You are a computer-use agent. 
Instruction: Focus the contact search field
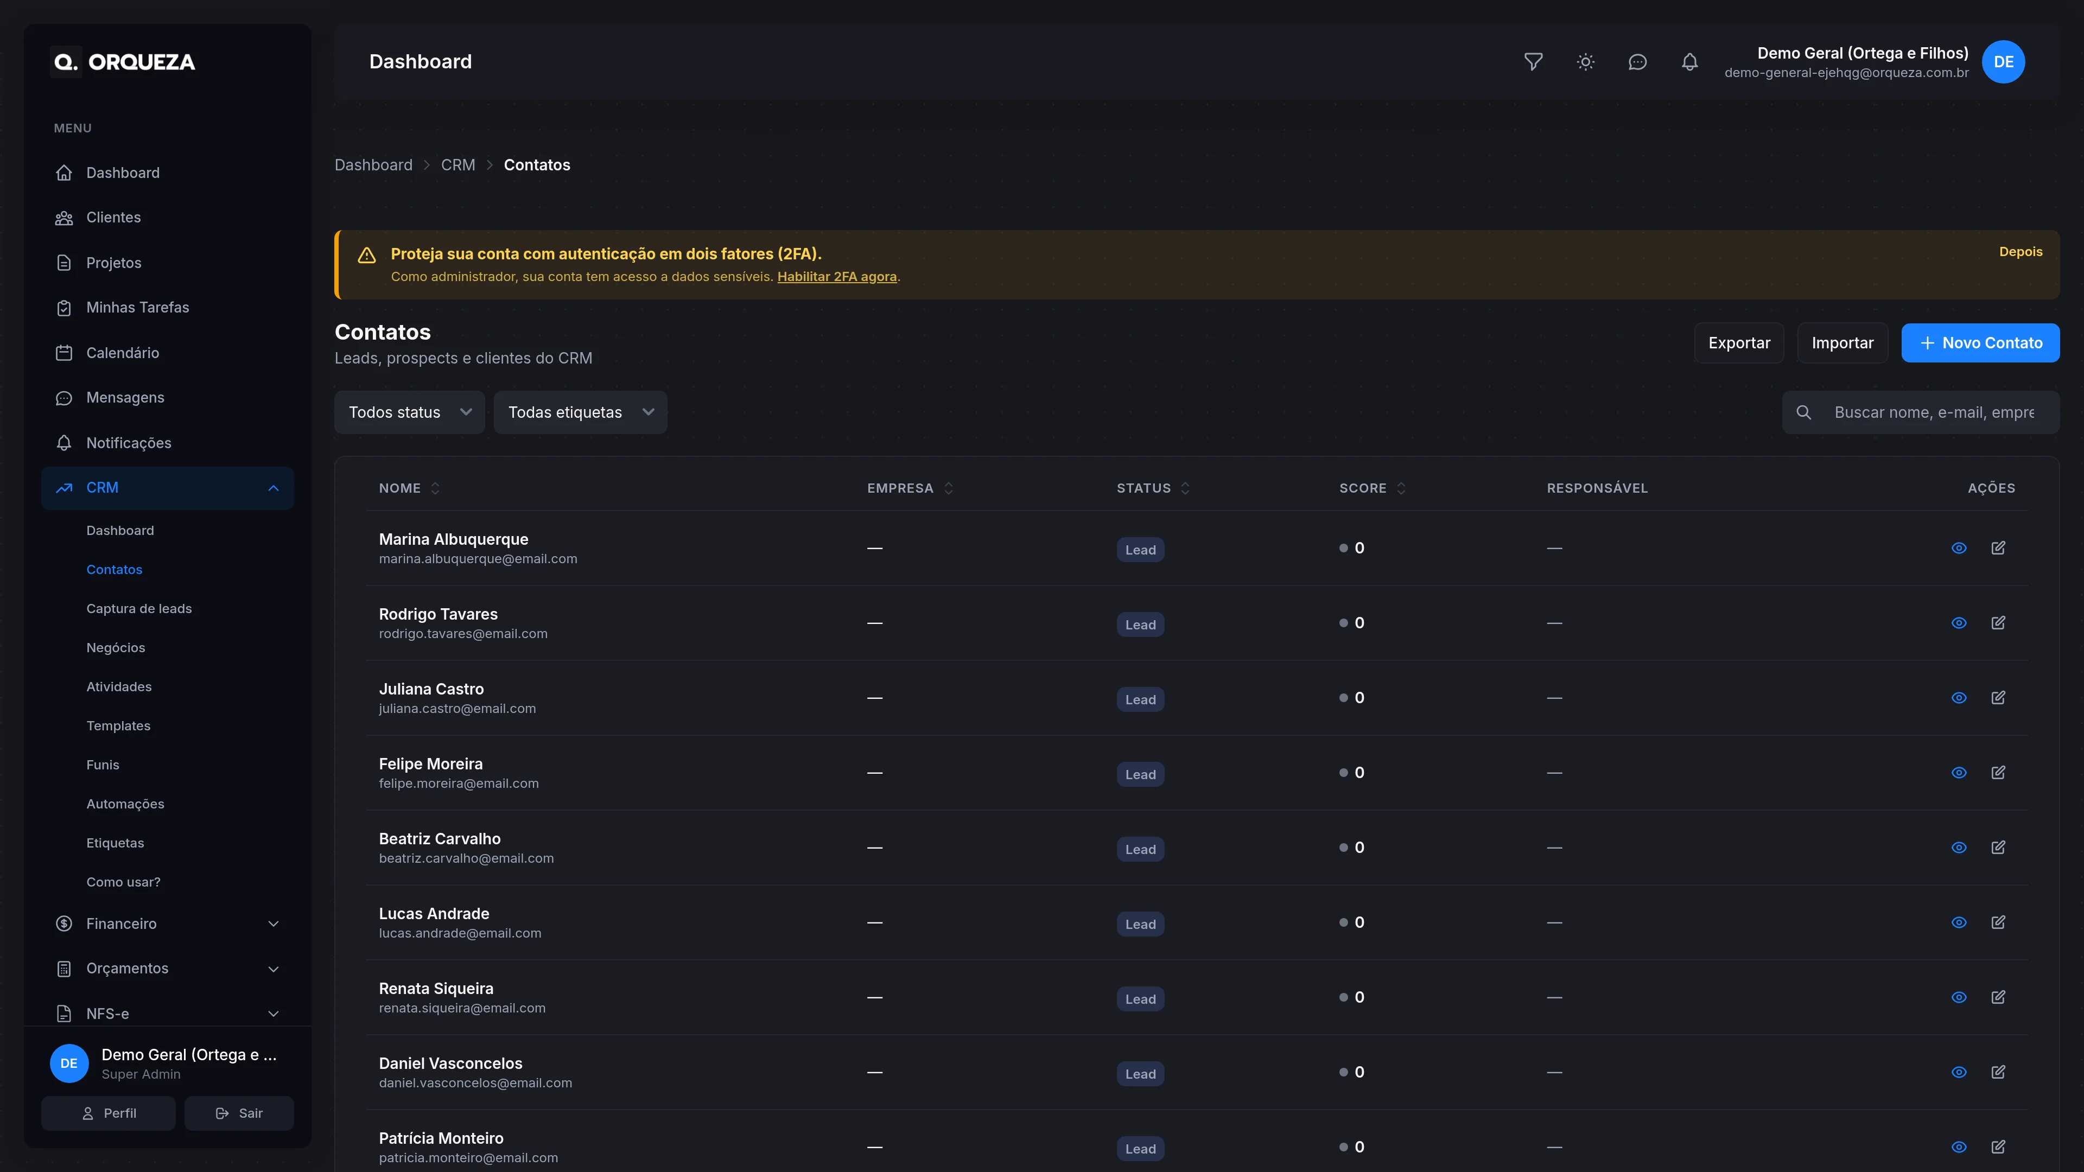click(x=1921, y=412)
